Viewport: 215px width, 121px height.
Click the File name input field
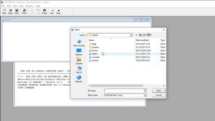124,90
